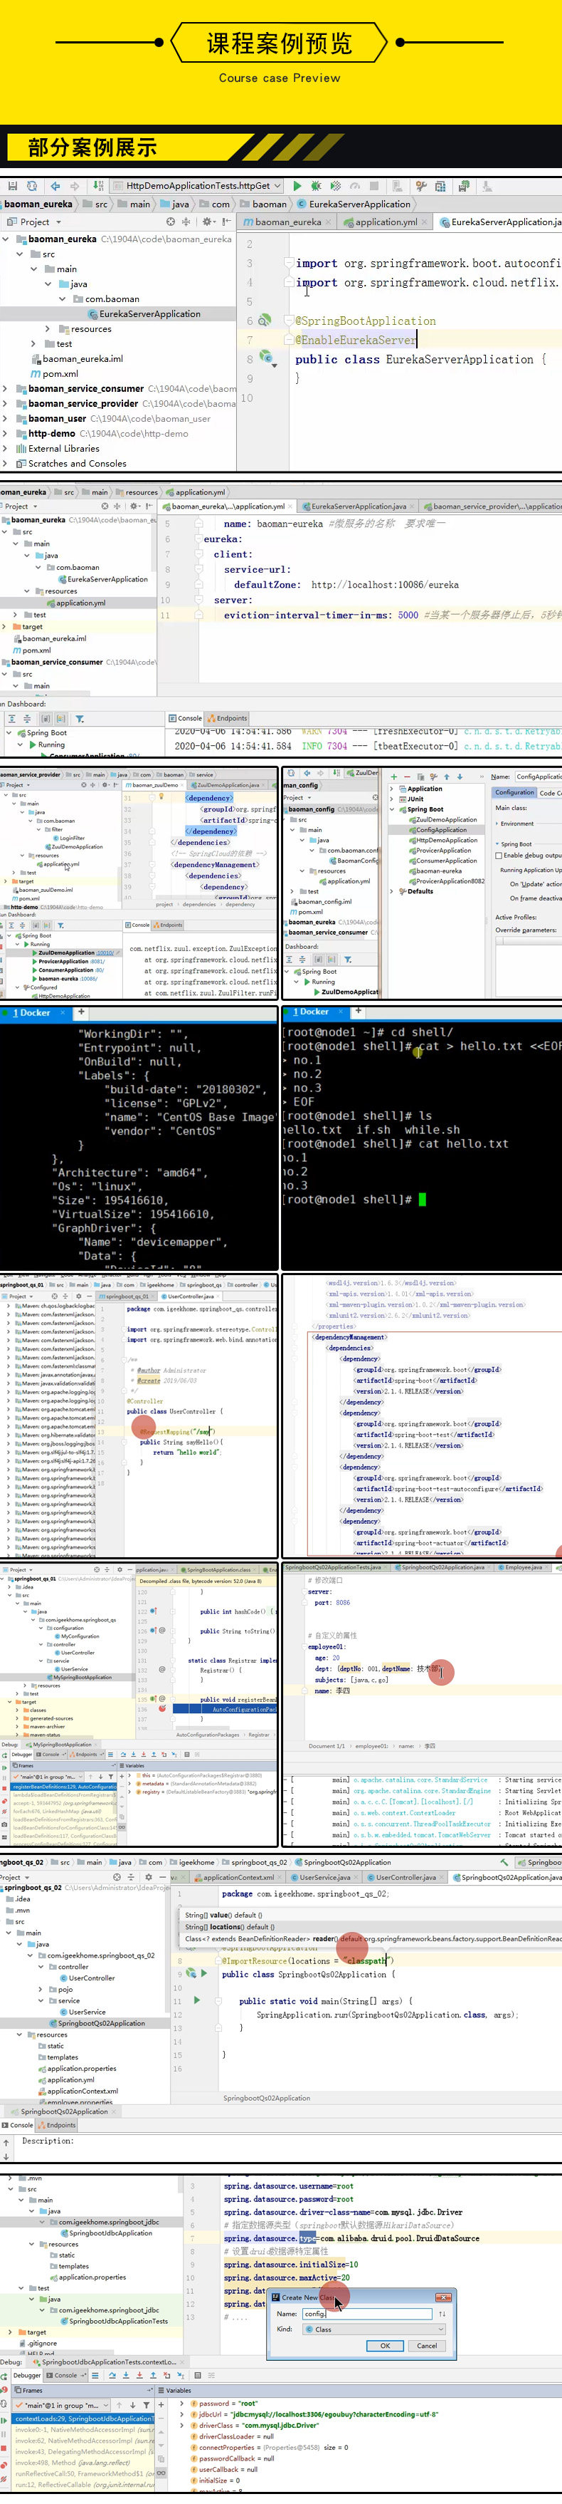The height and width of the screenshot is (2504, 562).
Task: Click the Spring bean gutter icon at line 6
Action: [263, 321]
